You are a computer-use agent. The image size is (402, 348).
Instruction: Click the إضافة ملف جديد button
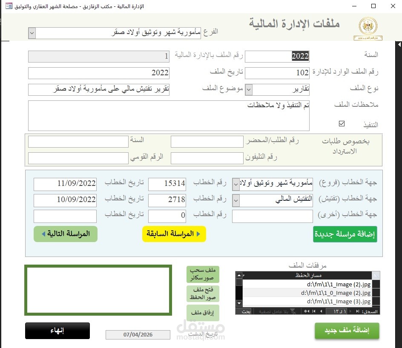point(347,331)
